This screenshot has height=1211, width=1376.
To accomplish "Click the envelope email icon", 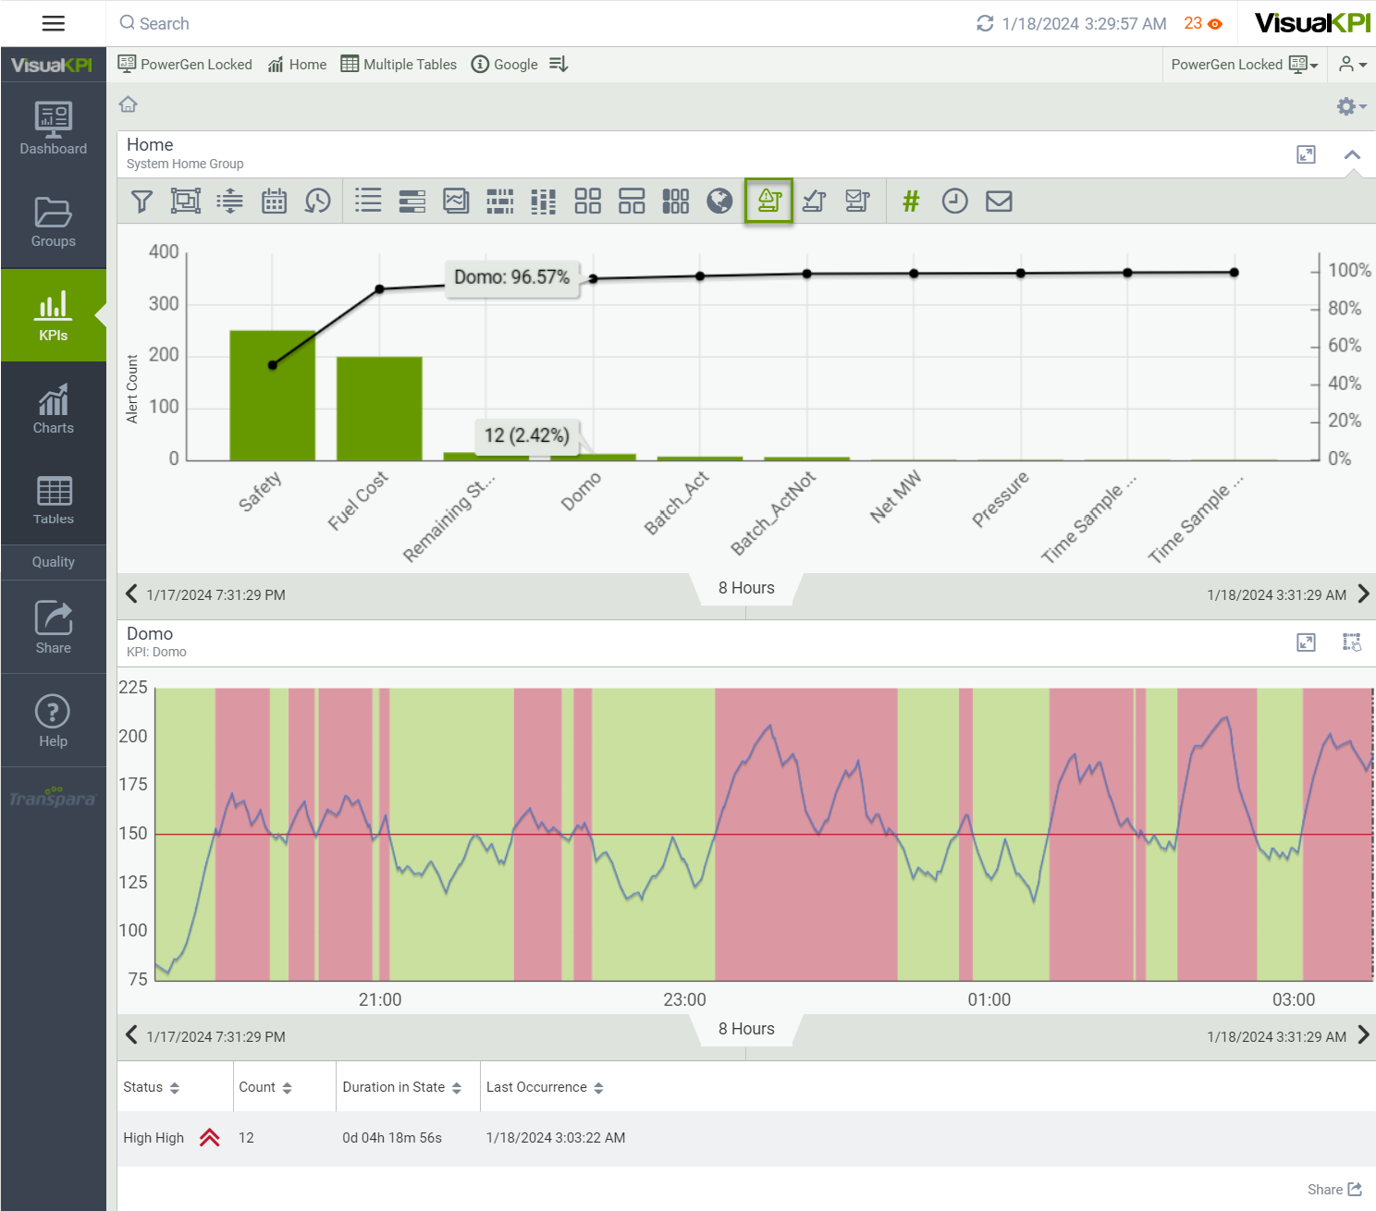I will pos(999,202).
